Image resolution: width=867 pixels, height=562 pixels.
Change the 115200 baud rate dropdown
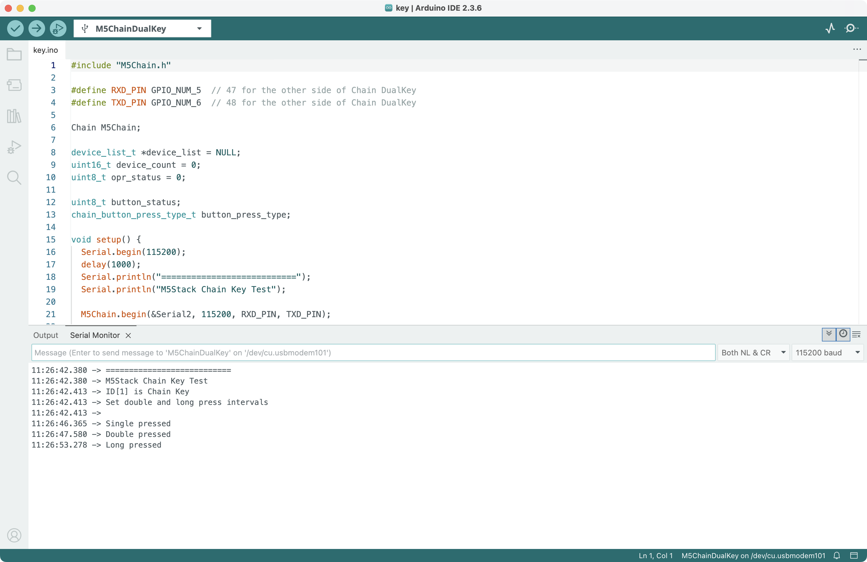click(x=827, y=352)
